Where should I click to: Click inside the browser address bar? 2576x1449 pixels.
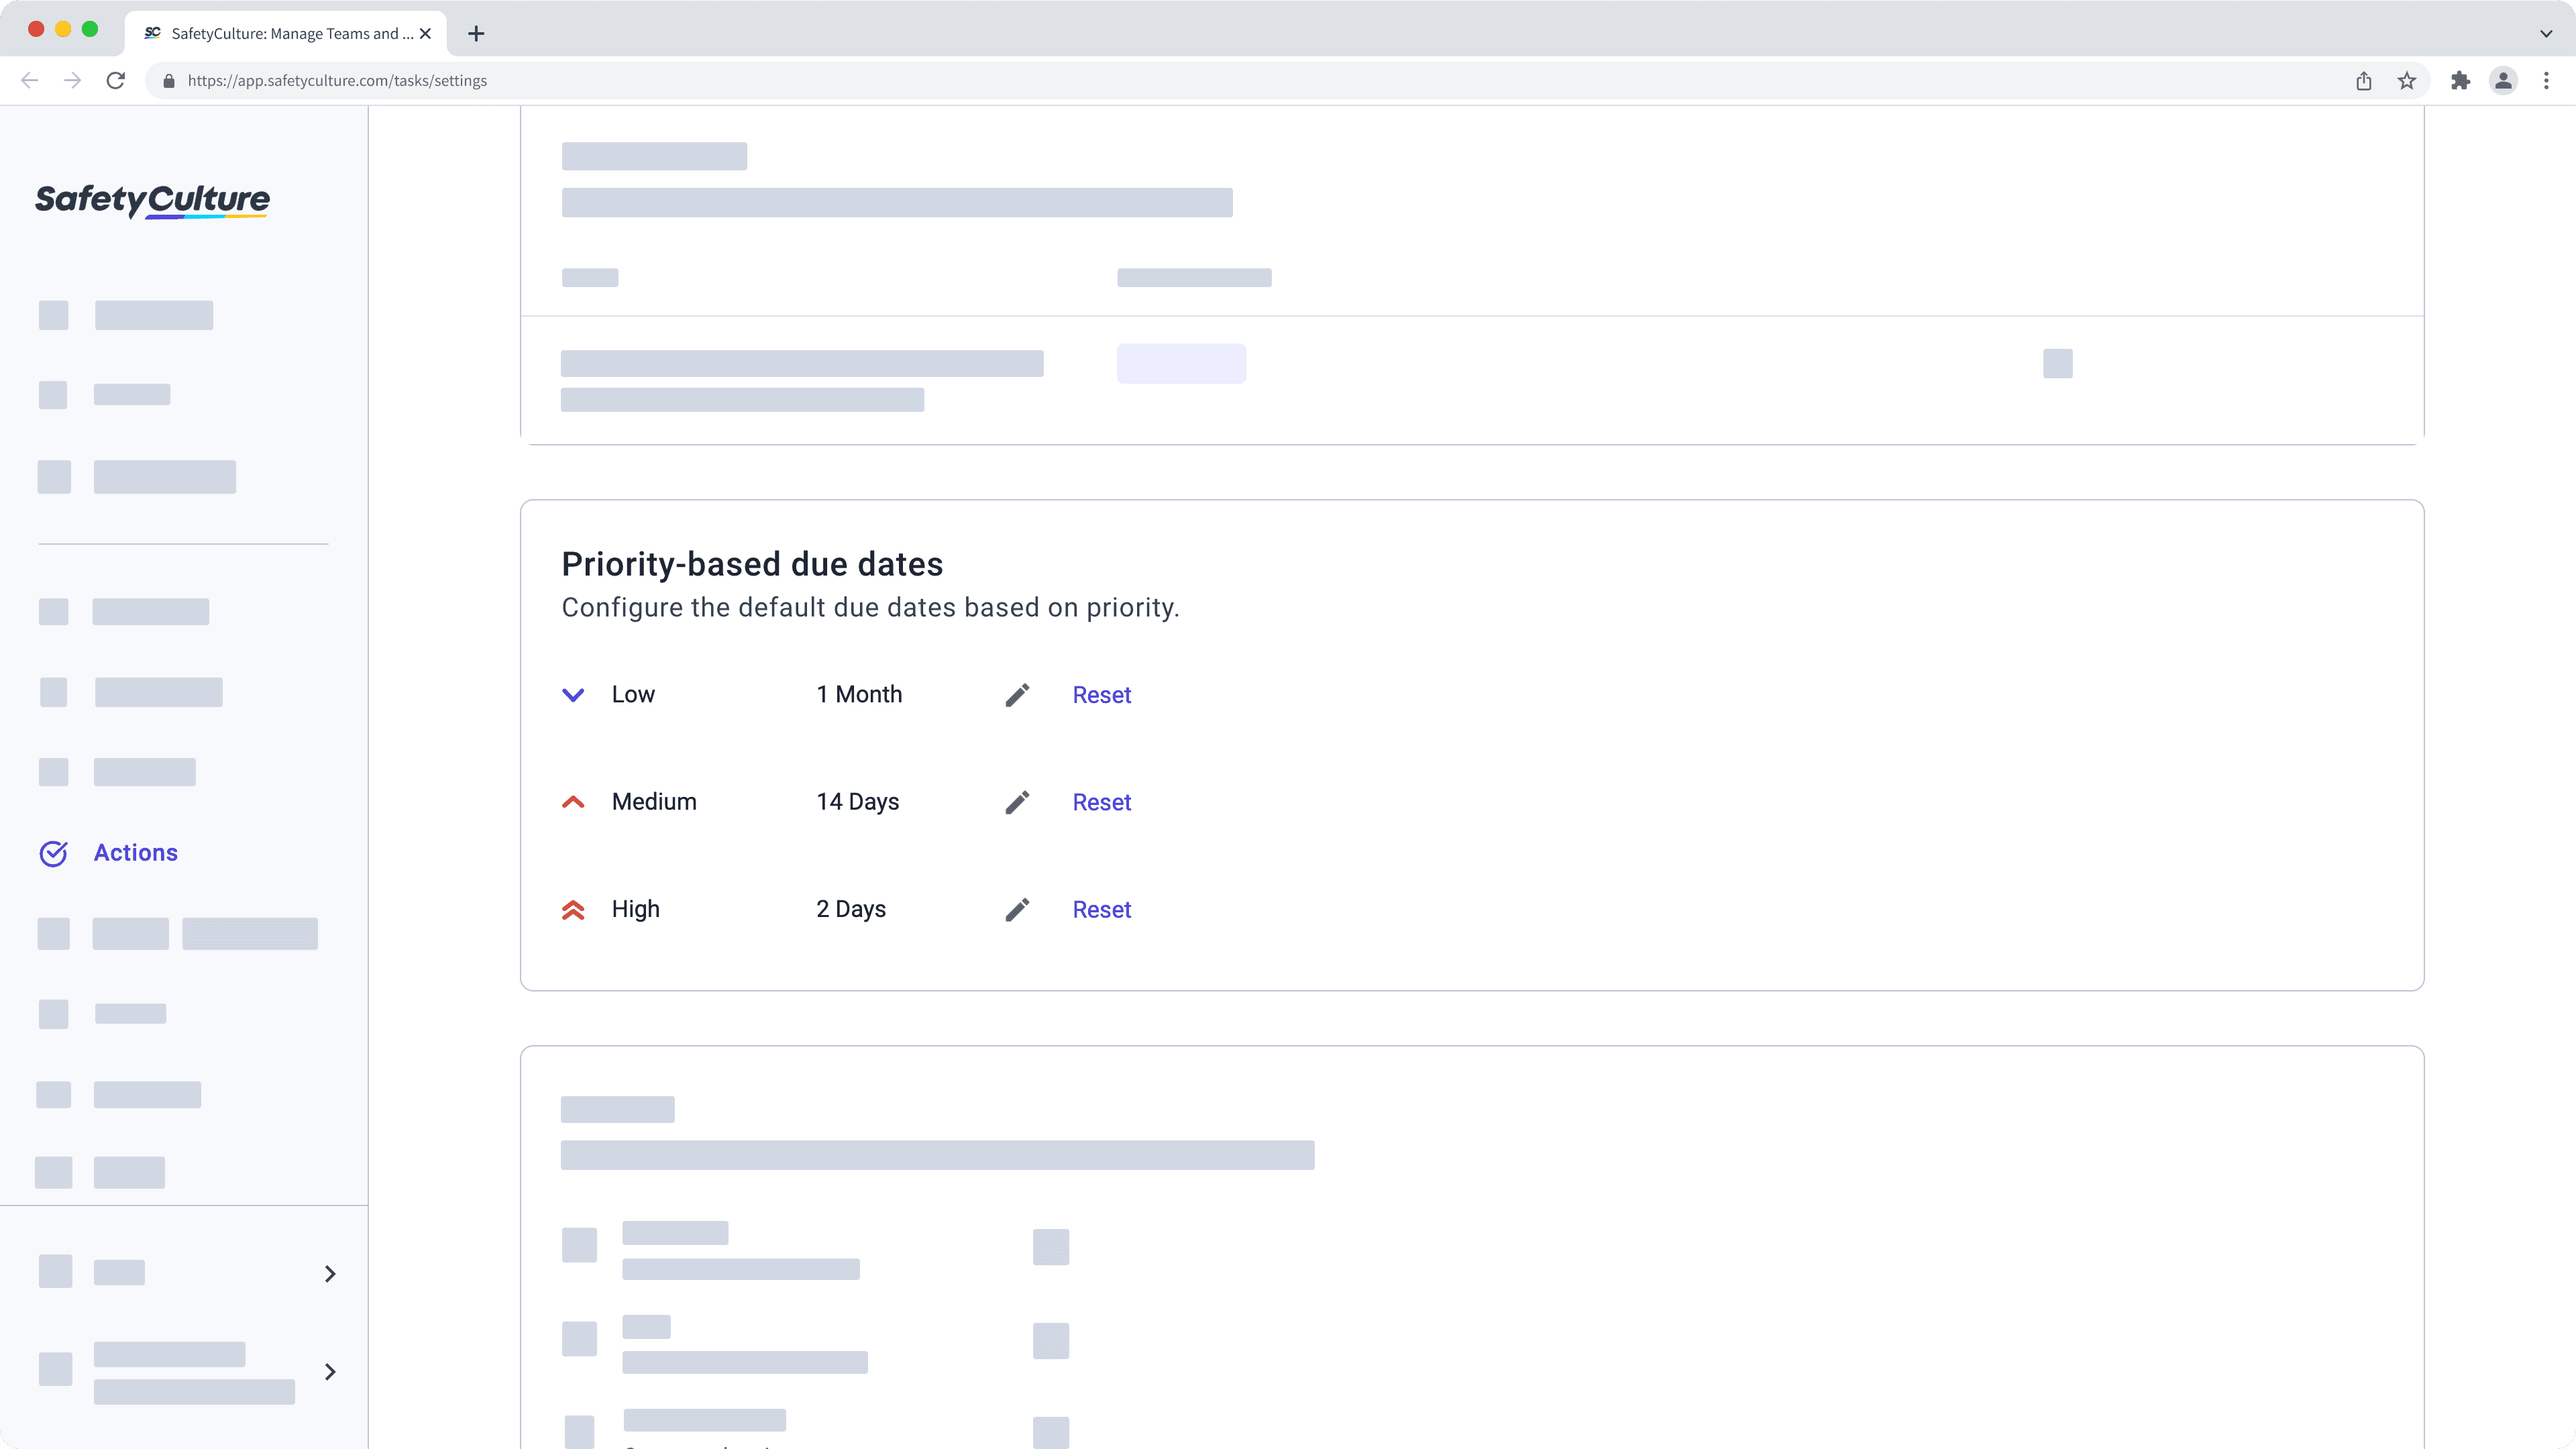pyautogui.click(x=700, y=81)
